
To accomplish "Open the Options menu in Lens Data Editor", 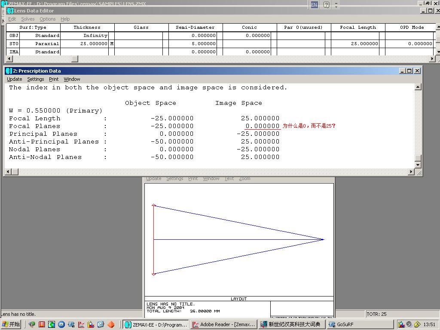I will [47, 19].
